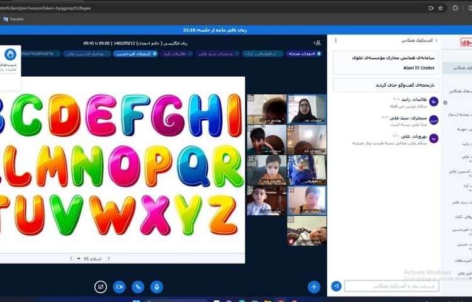
Task: Open the browser extensions icon
Action: click(456, 8)
